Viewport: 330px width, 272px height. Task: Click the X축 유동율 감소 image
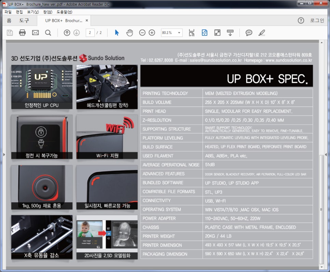(x=42, y=237)
